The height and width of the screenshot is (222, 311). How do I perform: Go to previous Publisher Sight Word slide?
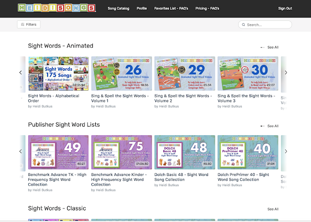click(20, 151)
